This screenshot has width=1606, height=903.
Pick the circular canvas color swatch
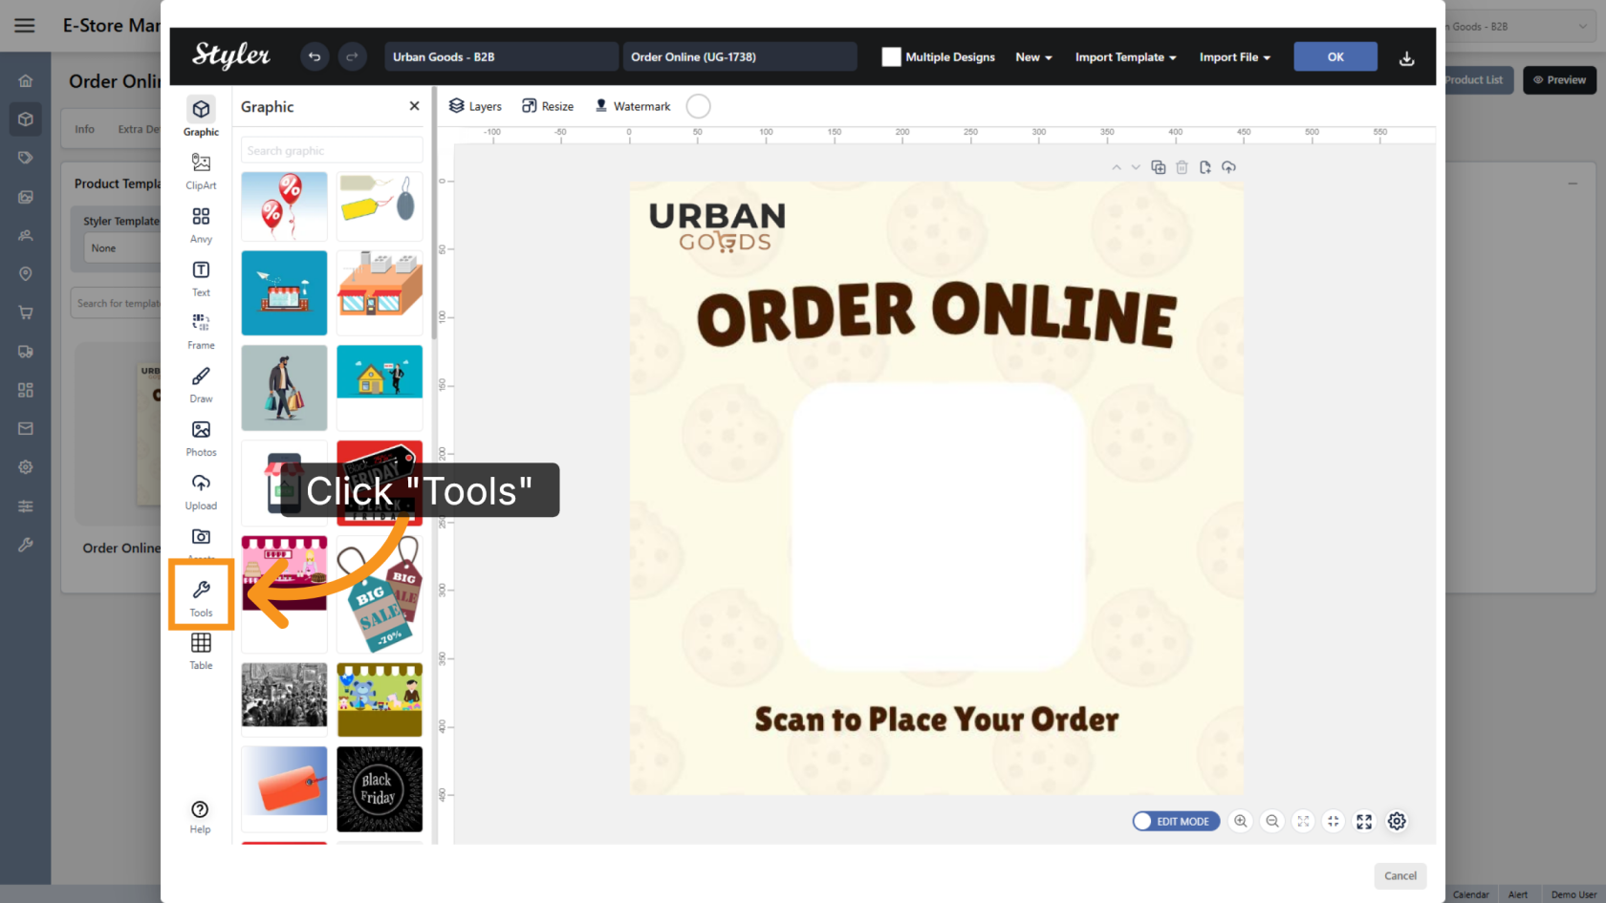(x=699, y=106)
